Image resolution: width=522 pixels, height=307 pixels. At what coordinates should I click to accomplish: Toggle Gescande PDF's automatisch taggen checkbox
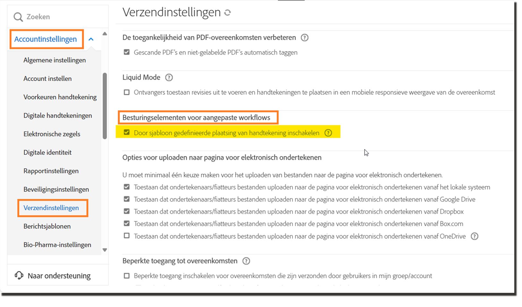pyautogui.click(x=127, y=52)
